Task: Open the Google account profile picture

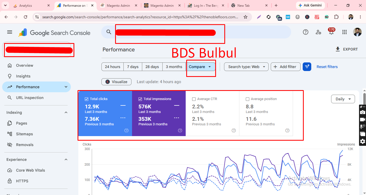Action: (x=357, y=32)
